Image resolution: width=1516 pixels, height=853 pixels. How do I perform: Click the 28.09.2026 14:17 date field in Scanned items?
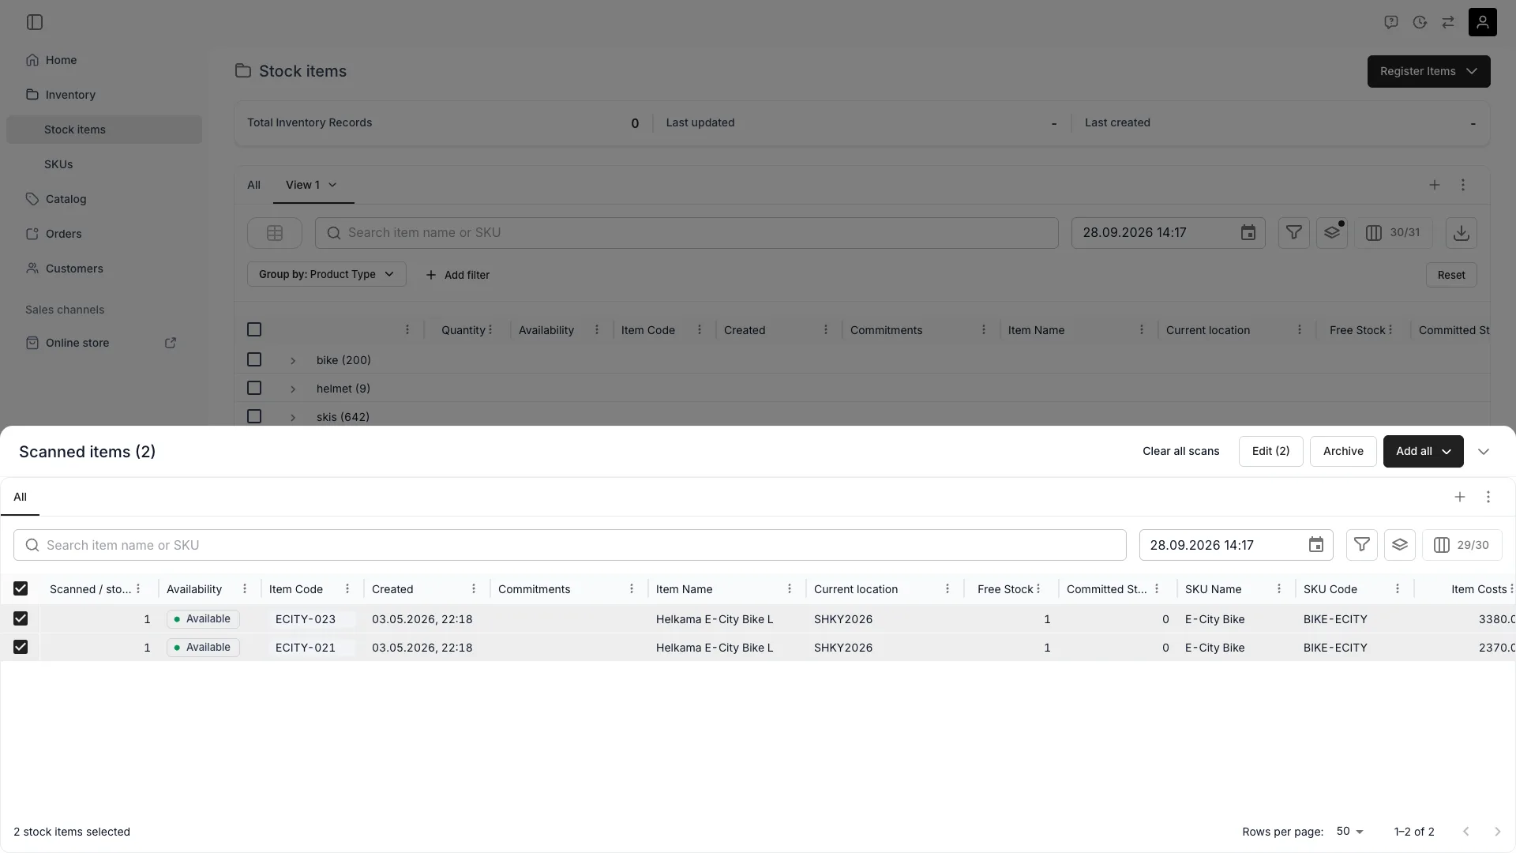click(1236, 545)
